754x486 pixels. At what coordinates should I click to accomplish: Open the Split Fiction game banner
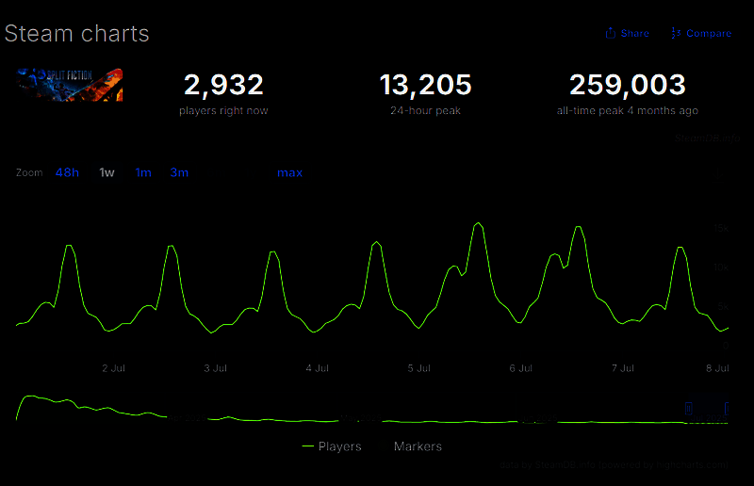point(70,84)
